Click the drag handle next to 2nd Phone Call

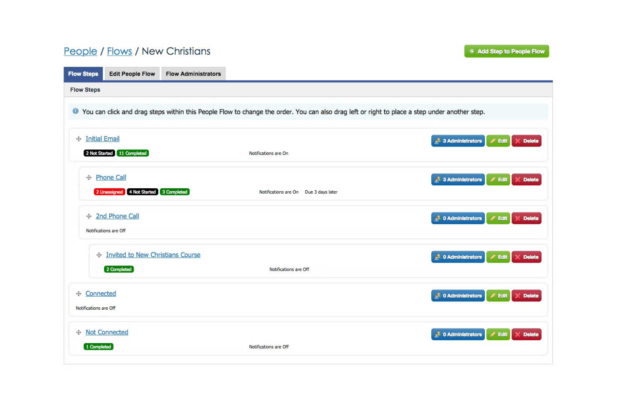click(x=89, y=216)
